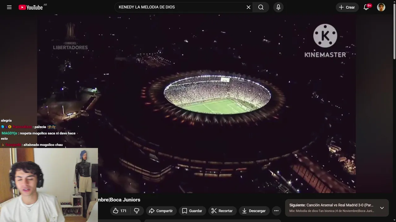Click the Recortar clip button
Screen dimensions: 396x222
222,211
